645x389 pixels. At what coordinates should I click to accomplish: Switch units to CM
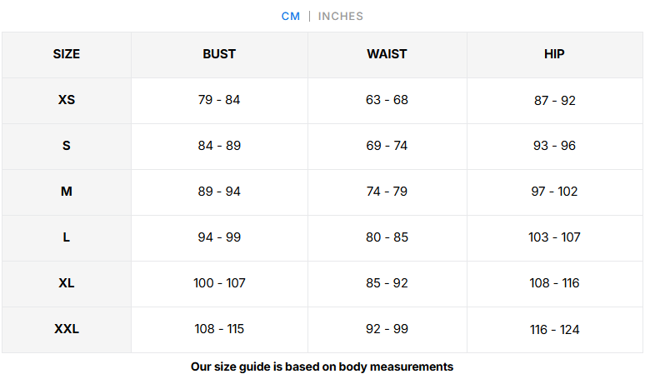click(x=290, y=17)
